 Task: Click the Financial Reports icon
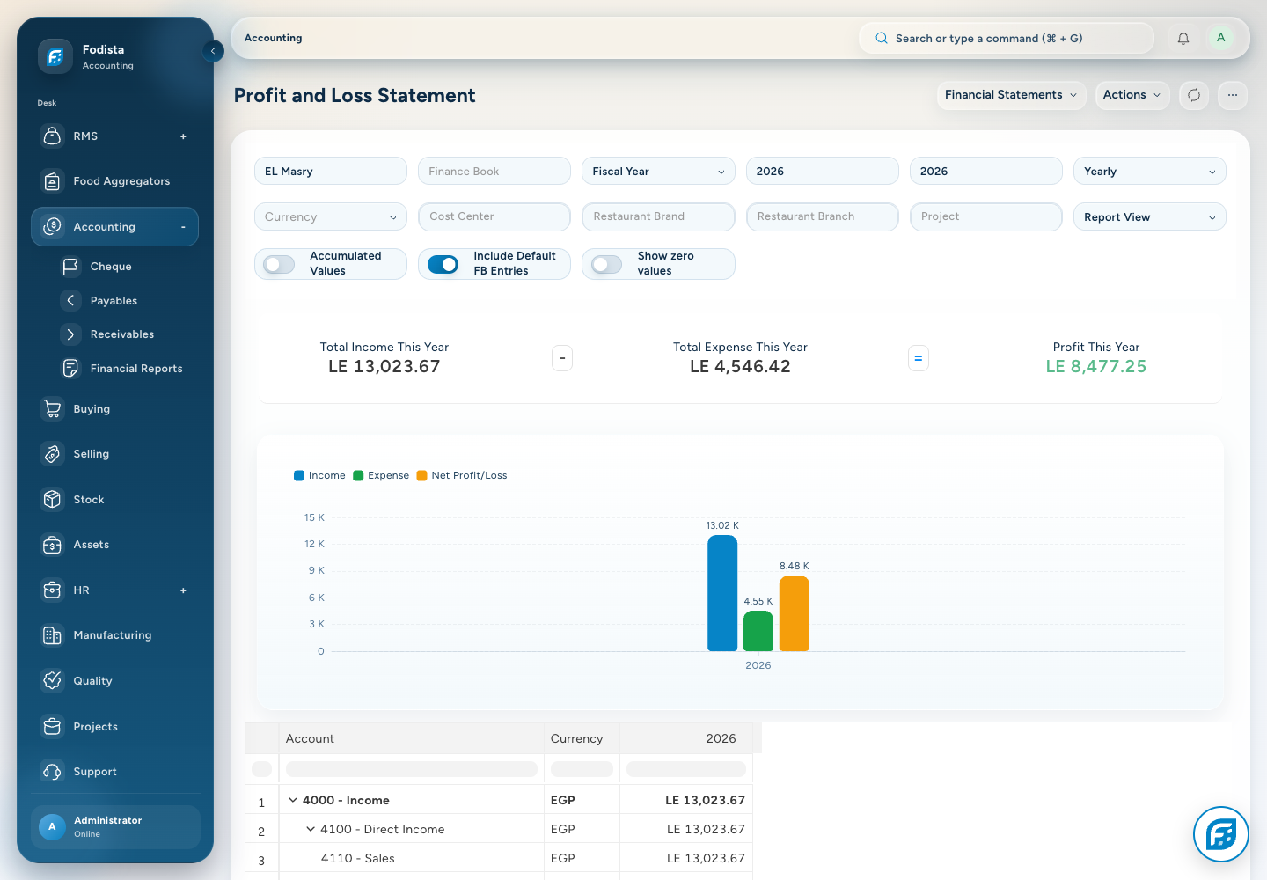[x=70, y=368]
